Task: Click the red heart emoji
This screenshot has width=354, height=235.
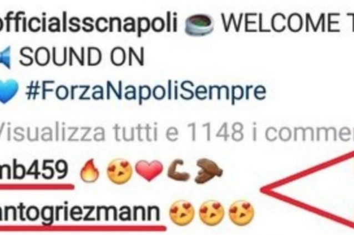Action: 149,170
